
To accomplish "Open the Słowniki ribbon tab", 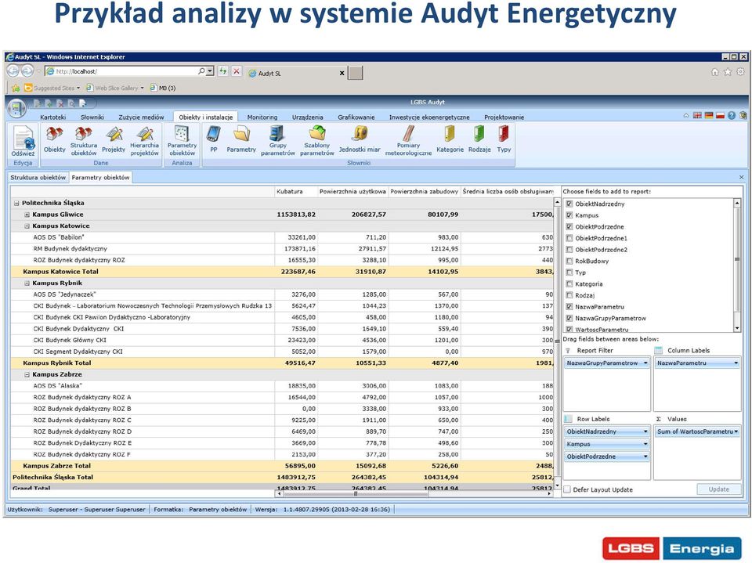I will [x=92, y=117].
